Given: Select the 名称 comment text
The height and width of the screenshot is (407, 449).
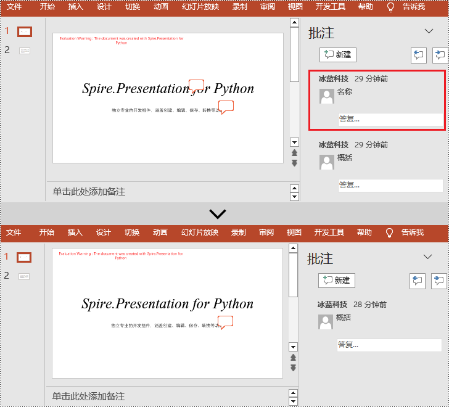Looking at the screenshot, I should [x=345, y=92].
